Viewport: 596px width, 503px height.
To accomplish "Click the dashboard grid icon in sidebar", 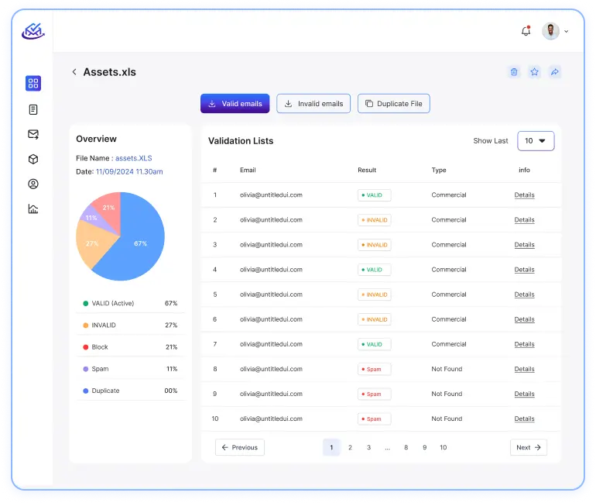I will click(x=33, y=84).
